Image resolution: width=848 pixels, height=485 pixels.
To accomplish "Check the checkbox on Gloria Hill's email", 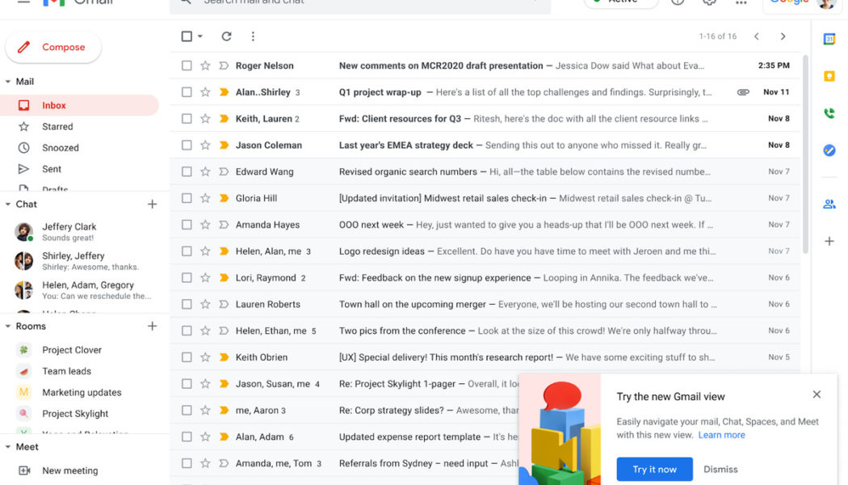I will coord(187,198).
